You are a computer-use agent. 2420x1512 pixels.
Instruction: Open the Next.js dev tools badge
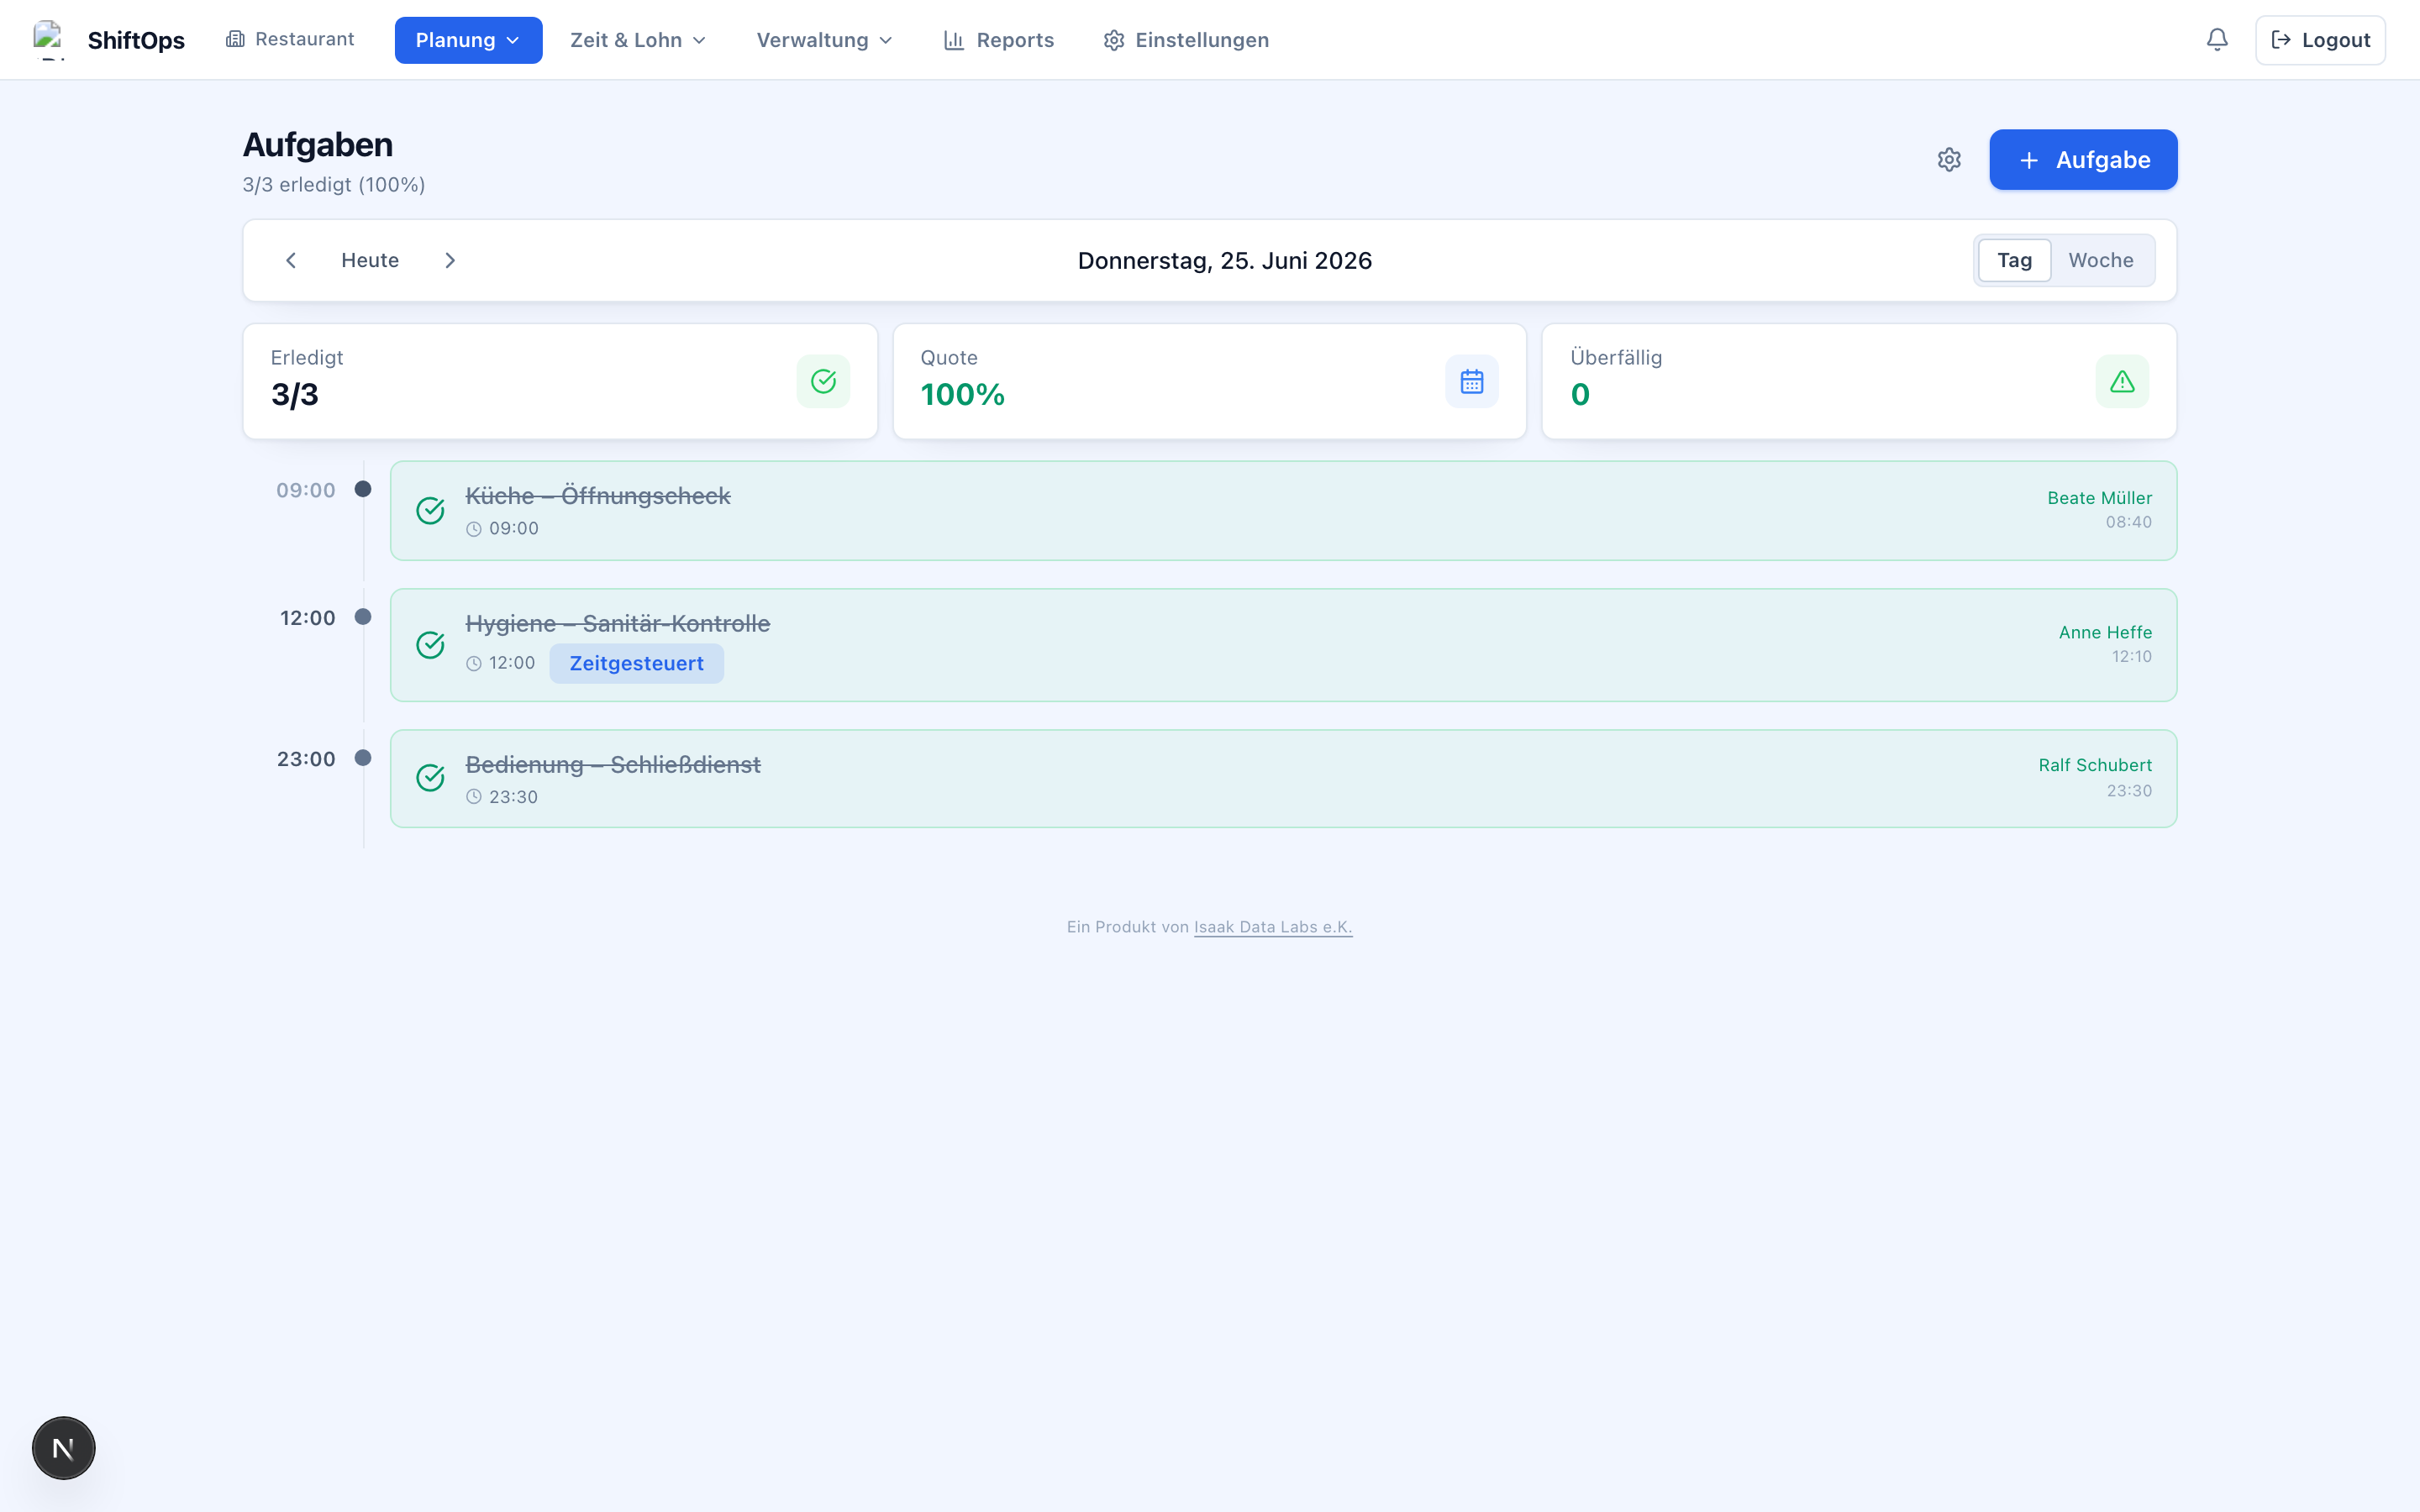[63, 1447]
